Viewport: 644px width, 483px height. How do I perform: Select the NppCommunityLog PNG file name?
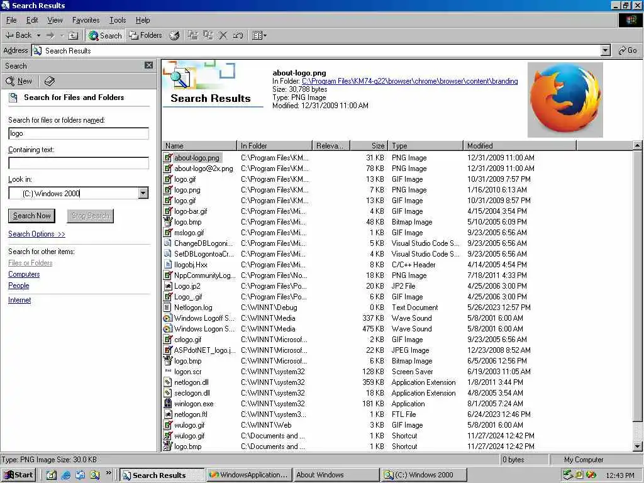tap(204, 275)
